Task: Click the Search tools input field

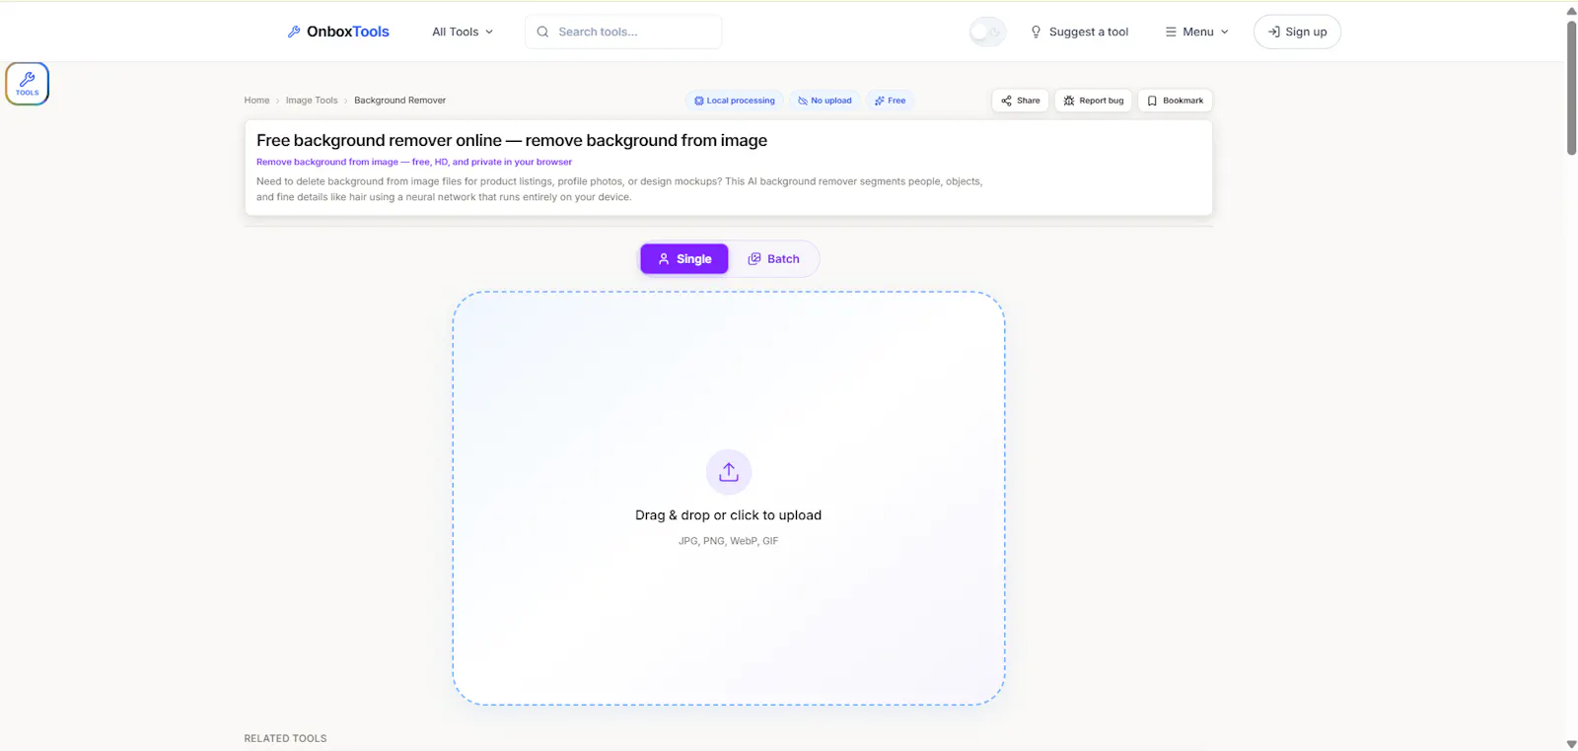Action: (x=623, y=32)
